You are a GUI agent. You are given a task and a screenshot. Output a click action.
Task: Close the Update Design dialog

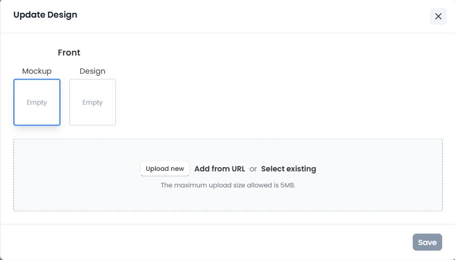[438, 16]
